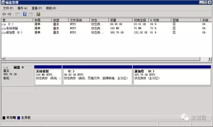213x127 pixels.
Task: Close the 磁盘管理 window
Action: click(210, 2)
